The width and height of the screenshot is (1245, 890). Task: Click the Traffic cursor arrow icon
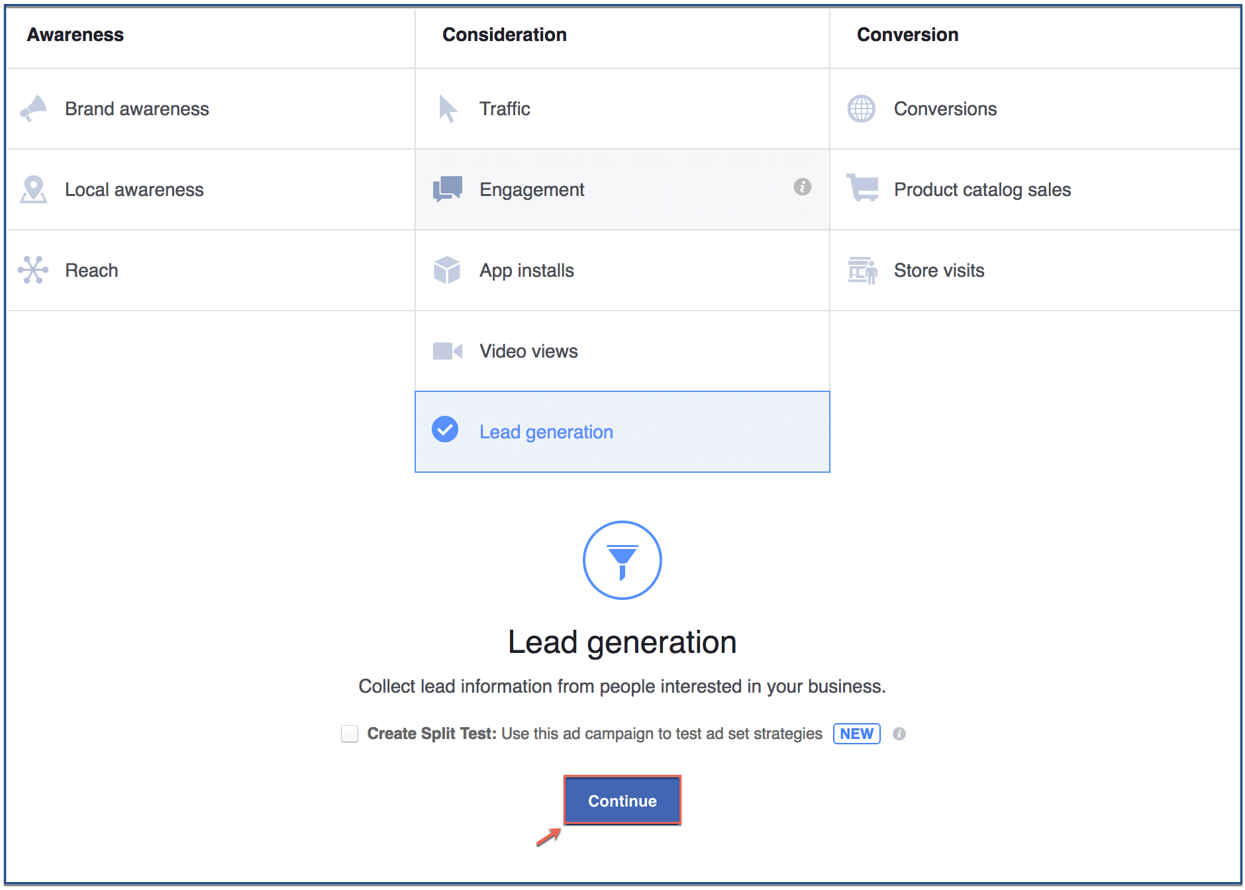click(x=448, y=109)
